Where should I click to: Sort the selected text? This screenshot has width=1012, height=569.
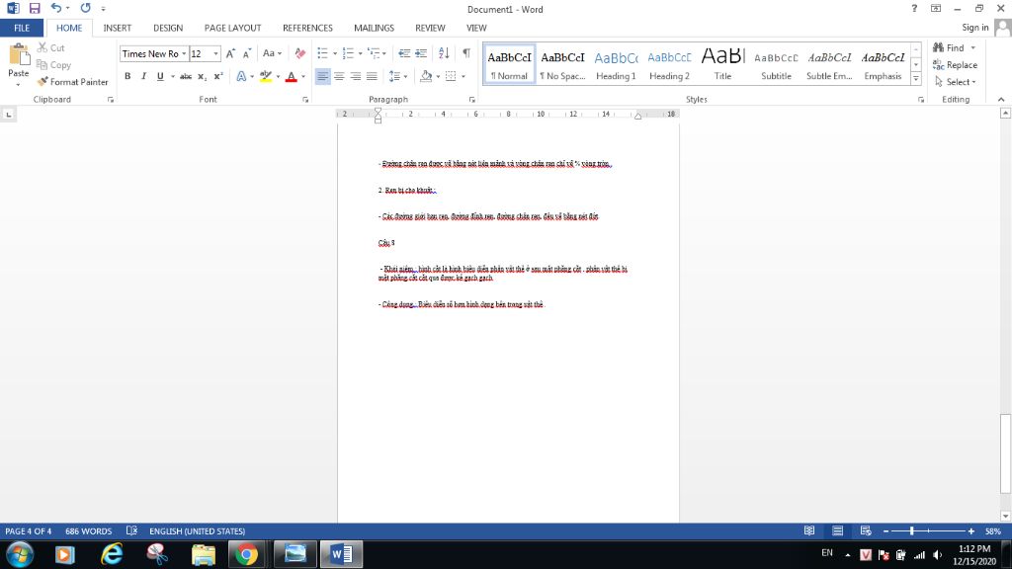[444, 53]
